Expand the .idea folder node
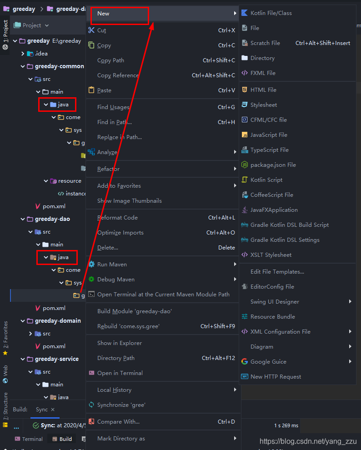Image resolution: width=361 pixels, height=450 pixels. pyautogui.click(x=23, y=54)
